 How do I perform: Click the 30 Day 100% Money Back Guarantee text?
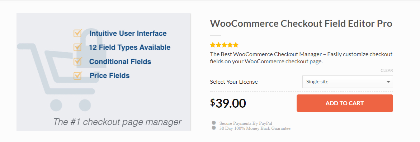tap(255, 128)
